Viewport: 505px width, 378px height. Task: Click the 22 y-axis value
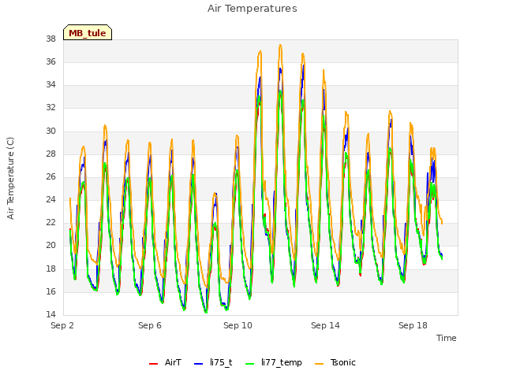pos(50,222)
